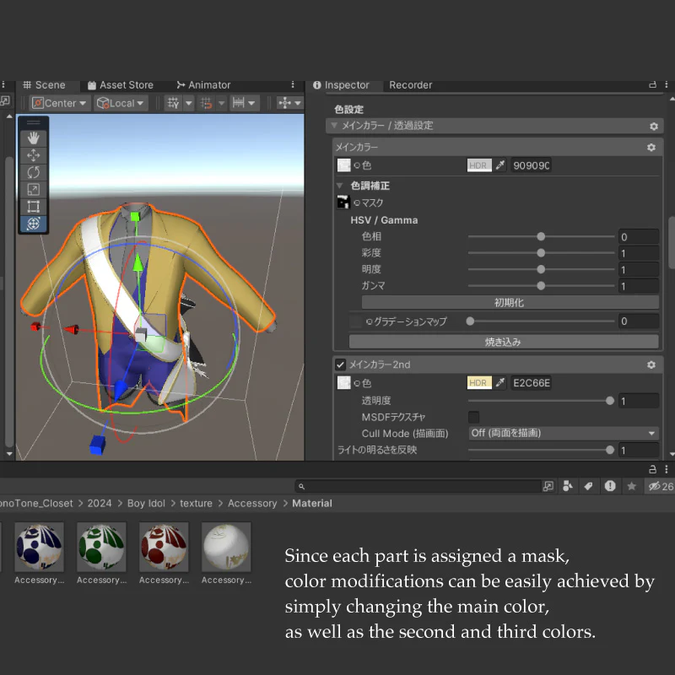The image size is (675, 675).
Task: Open the Project panel more-options menu
Action: point(666,469)
